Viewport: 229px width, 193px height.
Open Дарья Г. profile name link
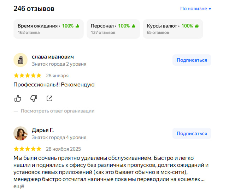pyautogui.click(x=43, y=130)
